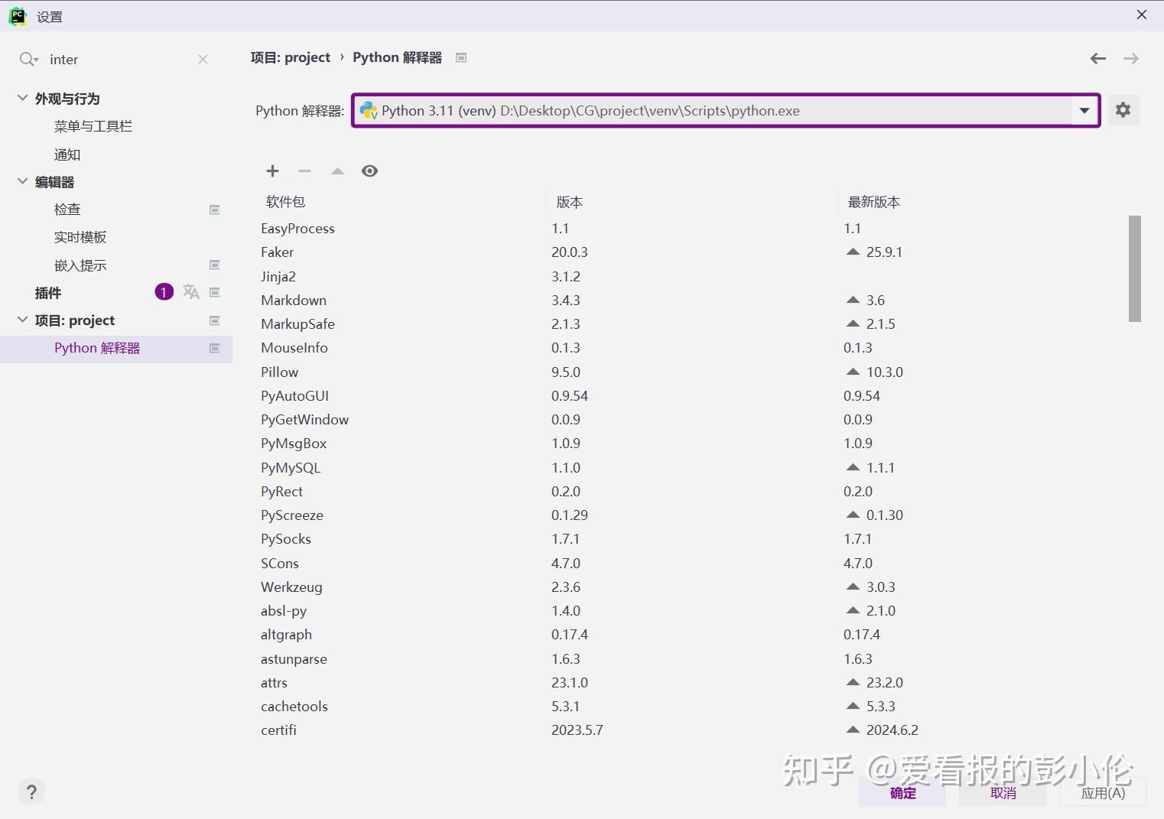1164x819 pixels.
Task: Select the SCons package row
Action: [691, 563]
